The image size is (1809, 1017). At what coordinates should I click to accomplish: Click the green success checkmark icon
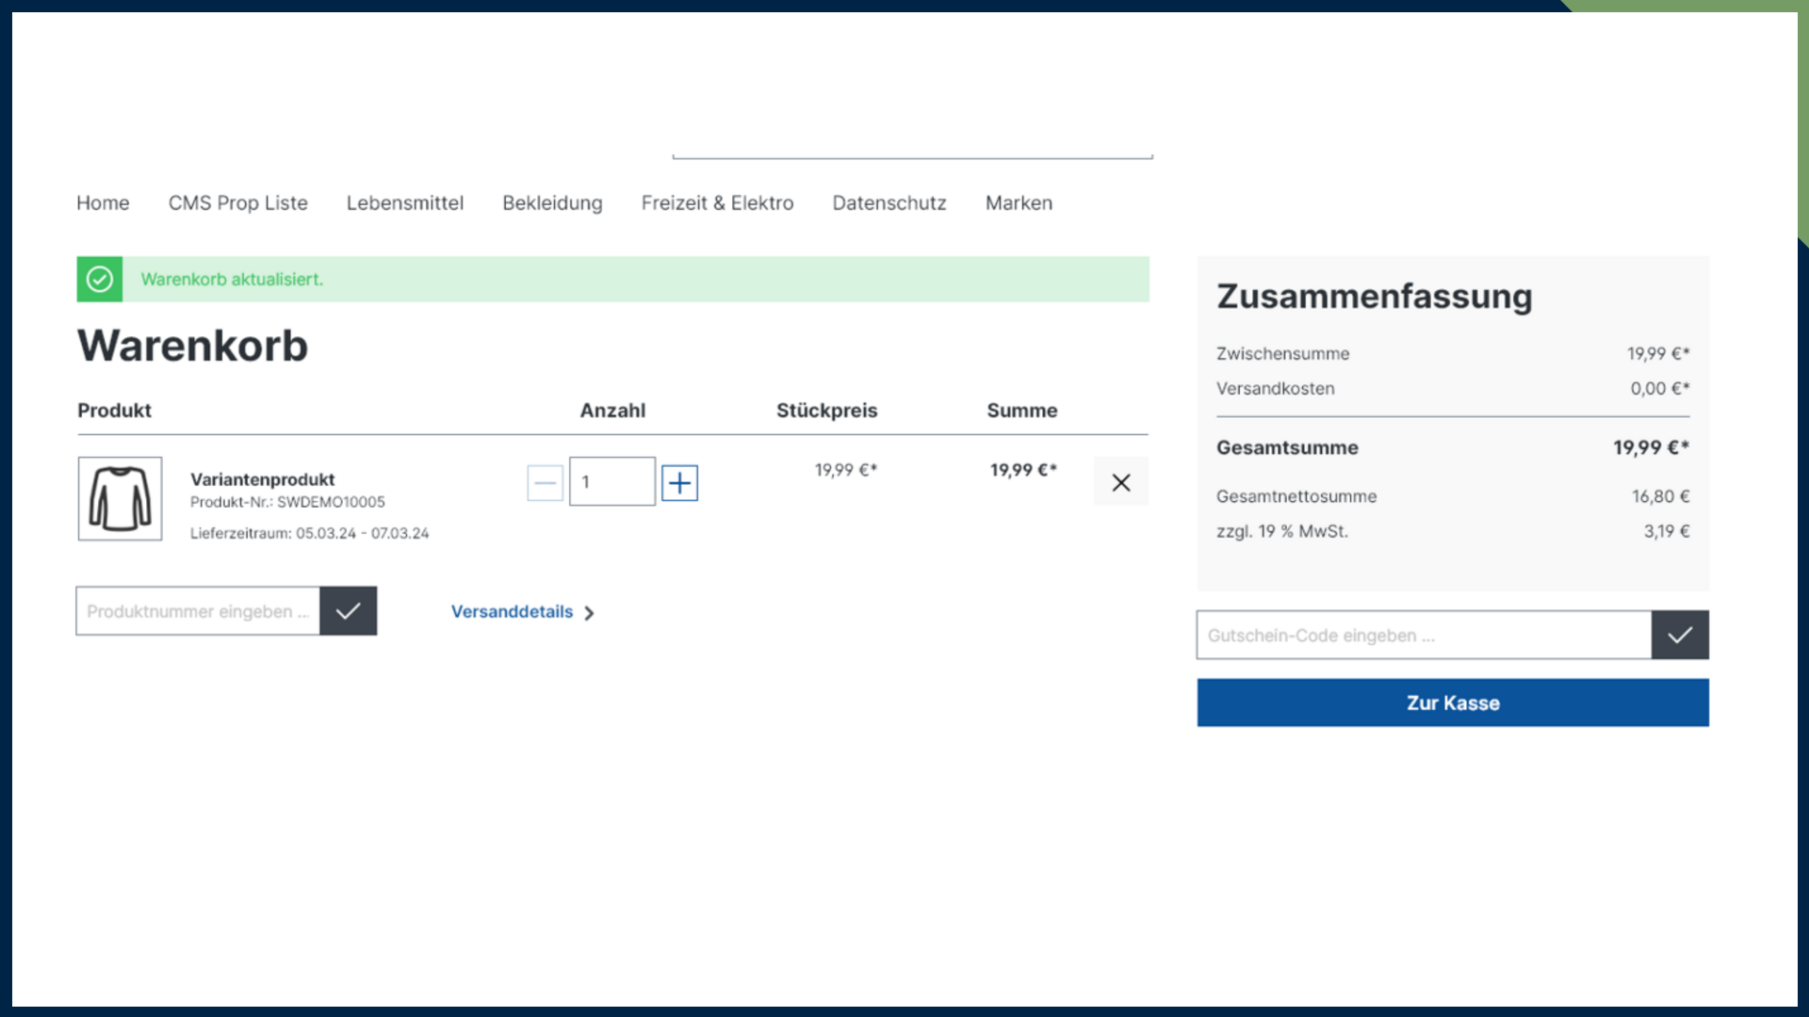tap(99, 279)
